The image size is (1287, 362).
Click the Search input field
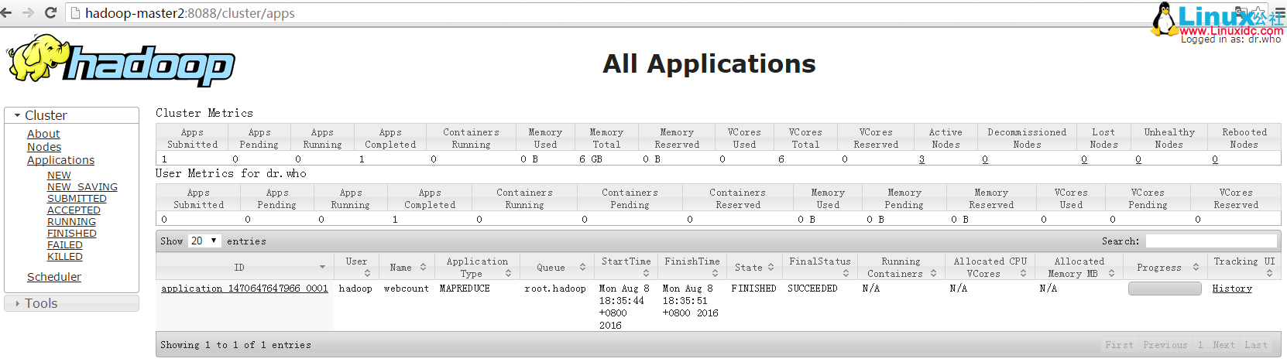pos(1210,241)
